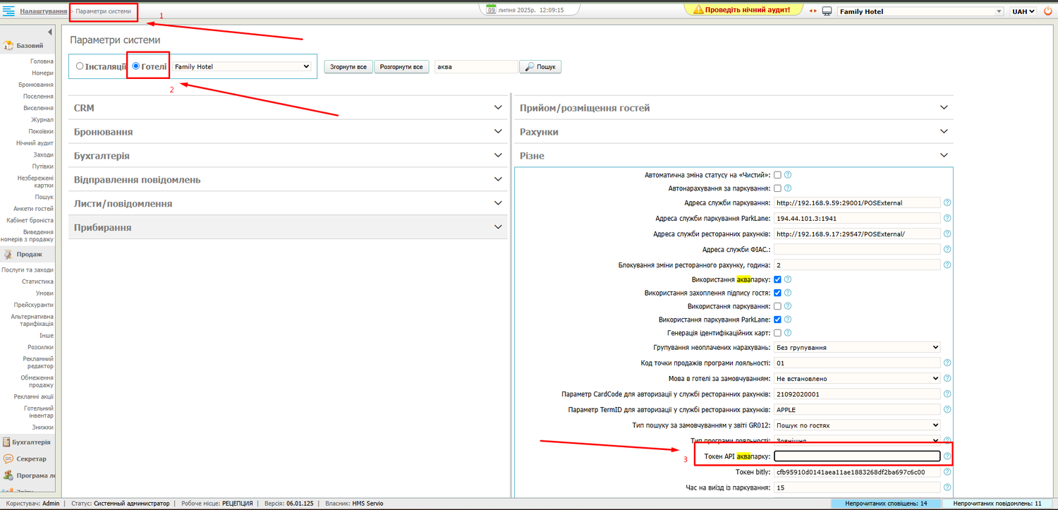Click the Пошук search button
Image resolution: width=1058 pixels, height=510 pixels.
click(540, 67)
